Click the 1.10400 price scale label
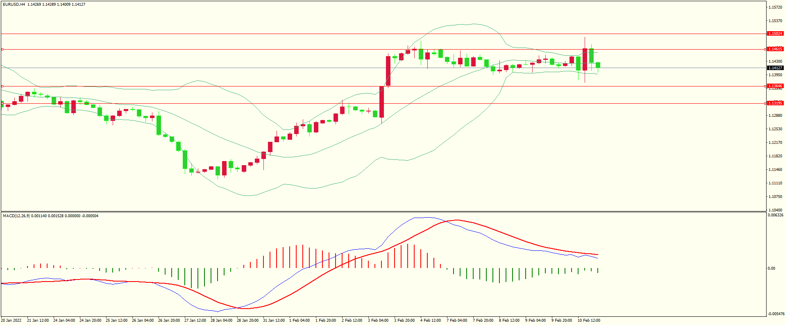This screenshot has width=785, height=325. tap(775, 210)
